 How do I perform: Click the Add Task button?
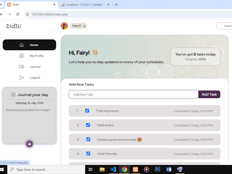coord(209,95)
